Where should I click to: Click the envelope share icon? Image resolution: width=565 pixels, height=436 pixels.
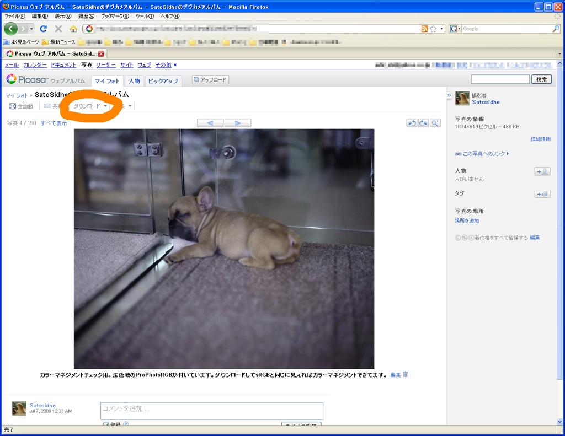pyautogui.click(x=47, y=106)
